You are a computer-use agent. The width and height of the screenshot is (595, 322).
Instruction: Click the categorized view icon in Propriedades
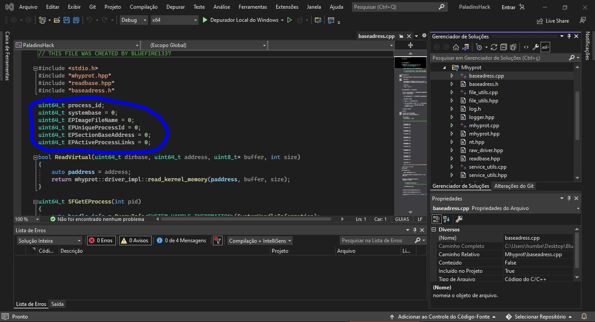coord(436,219)
